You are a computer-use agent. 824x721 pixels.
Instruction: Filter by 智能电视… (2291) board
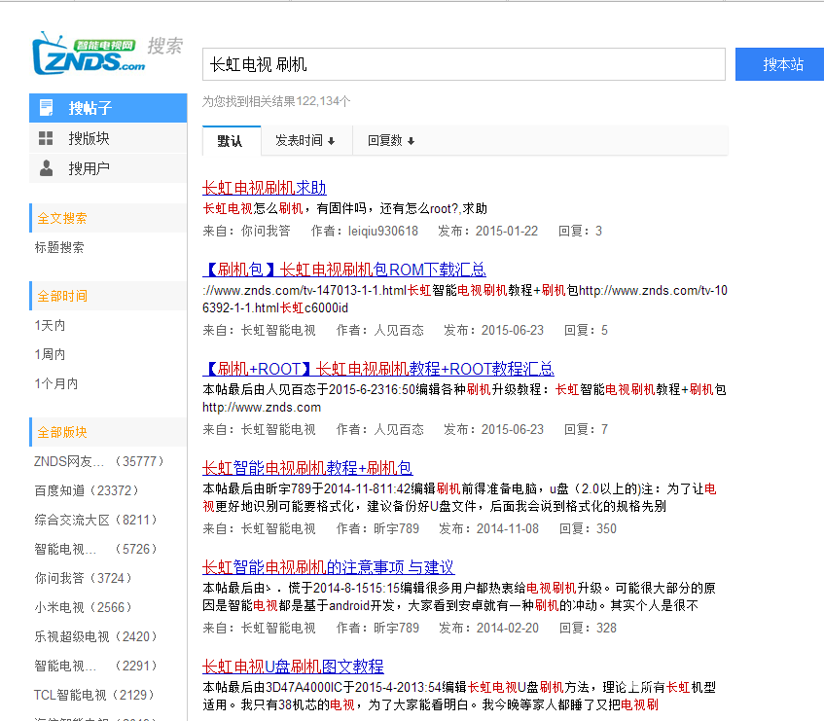pyautogui.click(x=96, y=666)
